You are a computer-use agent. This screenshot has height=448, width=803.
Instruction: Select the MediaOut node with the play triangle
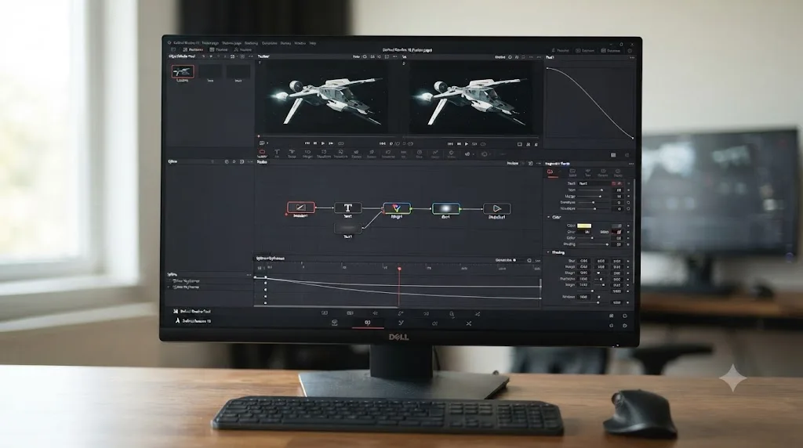pyautogui.click(x=496, y=208)
